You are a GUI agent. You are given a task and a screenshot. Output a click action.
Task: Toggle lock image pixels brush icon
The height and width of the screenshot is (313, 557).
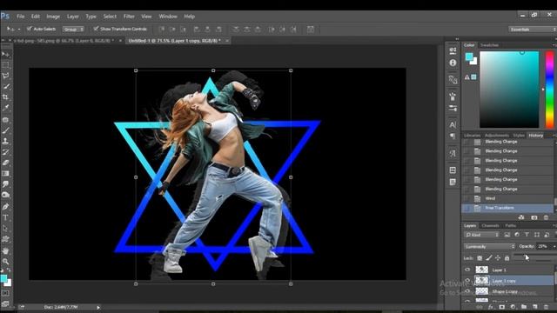click(489, 258)
